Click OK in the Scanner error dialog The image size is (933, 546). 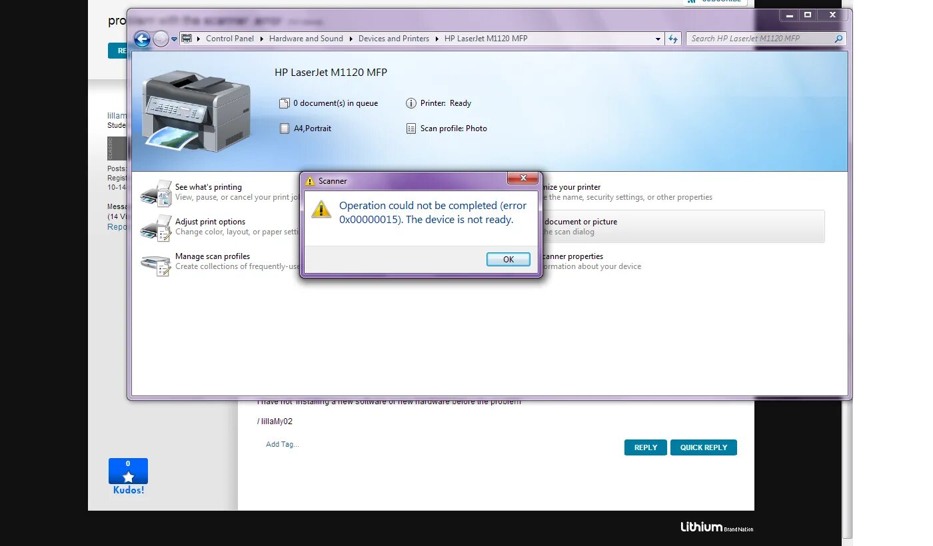[x=508, y=260]
